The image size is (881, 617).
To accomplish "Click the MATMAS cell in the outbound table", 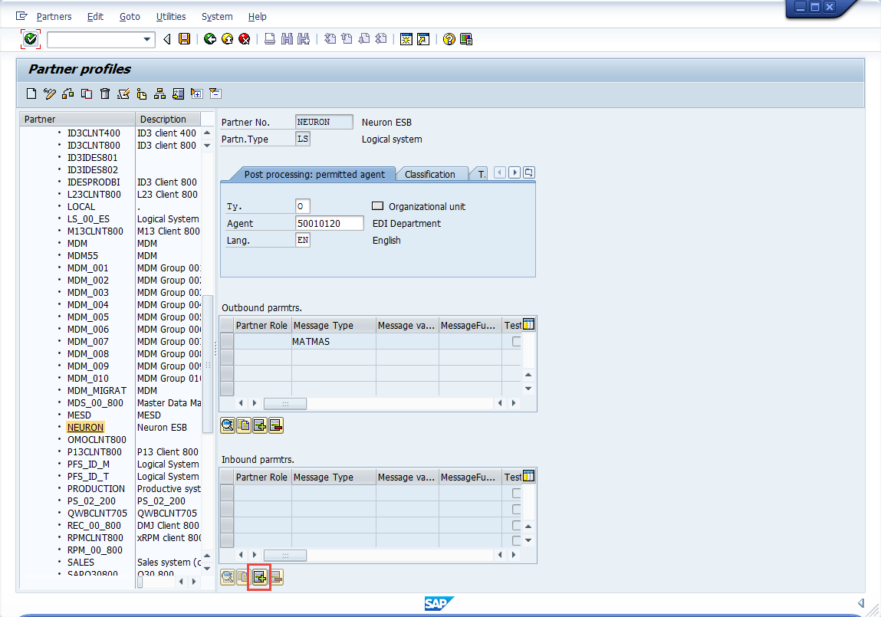I will (x=334, y=341).
